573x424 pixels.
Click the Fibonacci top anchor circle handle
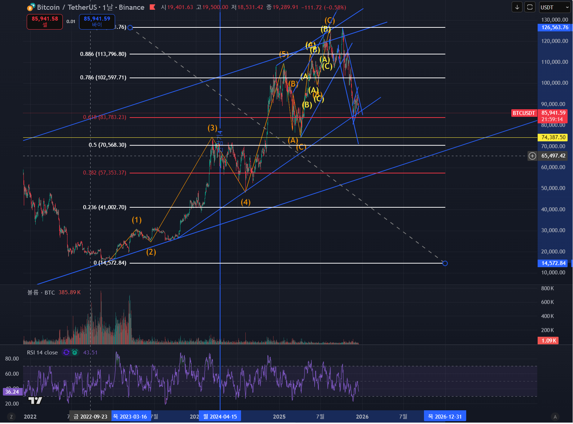(130, 27)
